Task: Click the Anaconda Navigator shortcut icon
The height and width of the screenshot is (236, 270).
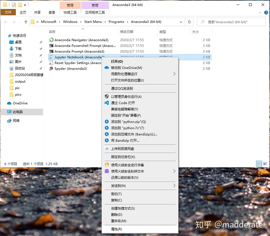Action: pyautogui.click(x=51, y=40)
